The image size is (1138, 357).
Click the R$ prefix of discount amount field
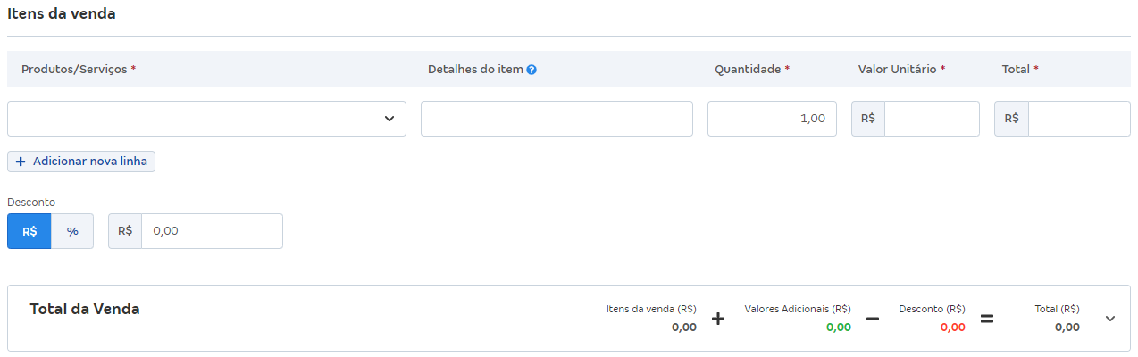pyautogui.click(x=125, y=231)
